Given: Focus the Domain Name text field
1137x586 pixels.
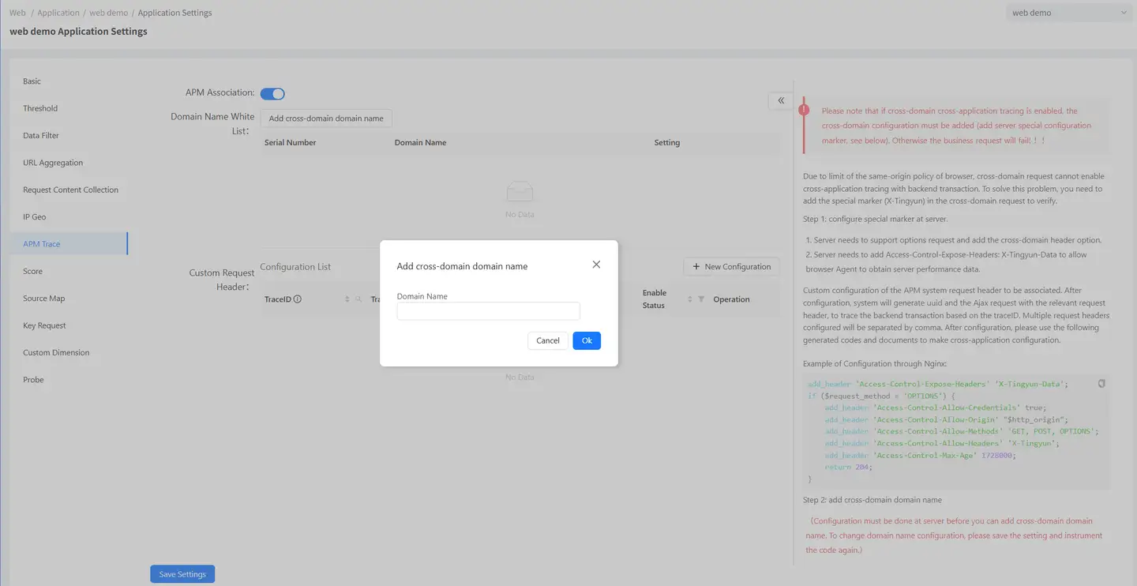Looking at the screenshot, I should click(x=488, y=311).
